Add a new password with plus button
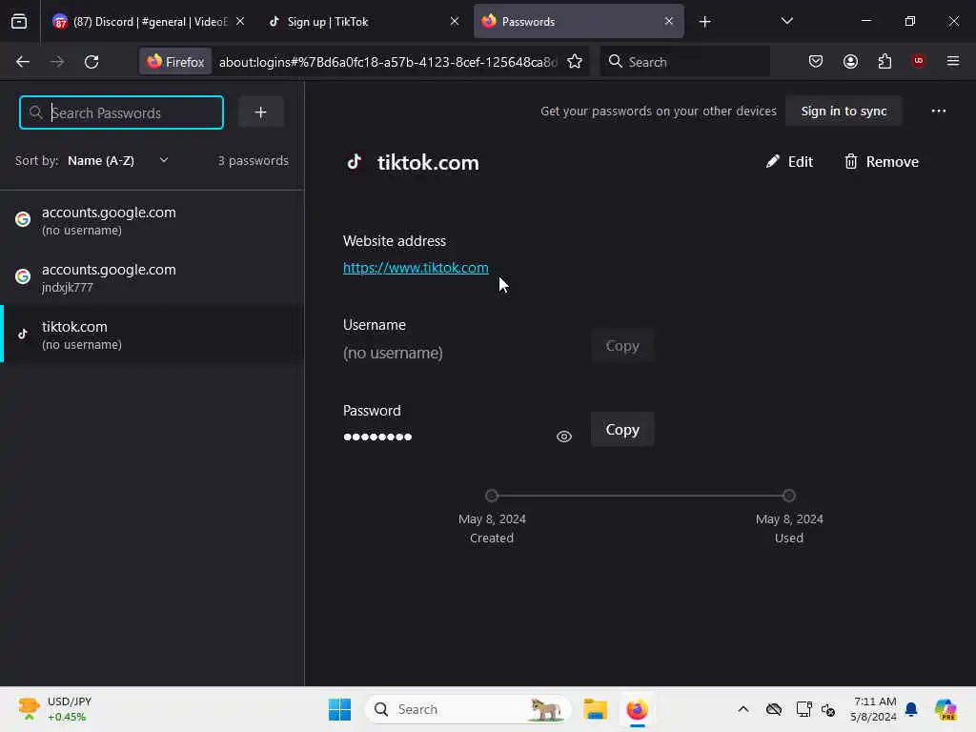Image resolution: width=976 pixels, height=732 pixels. 261,112
